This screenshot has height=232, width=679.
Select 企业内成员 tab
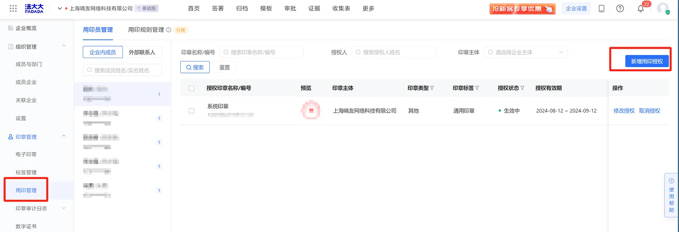[103, 52]
